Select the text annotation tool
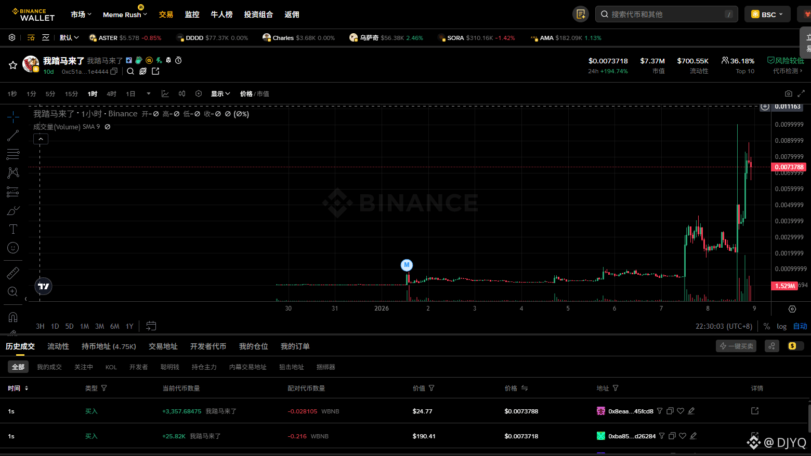Viewport: 811px width, 456px height. coord(12,229)
